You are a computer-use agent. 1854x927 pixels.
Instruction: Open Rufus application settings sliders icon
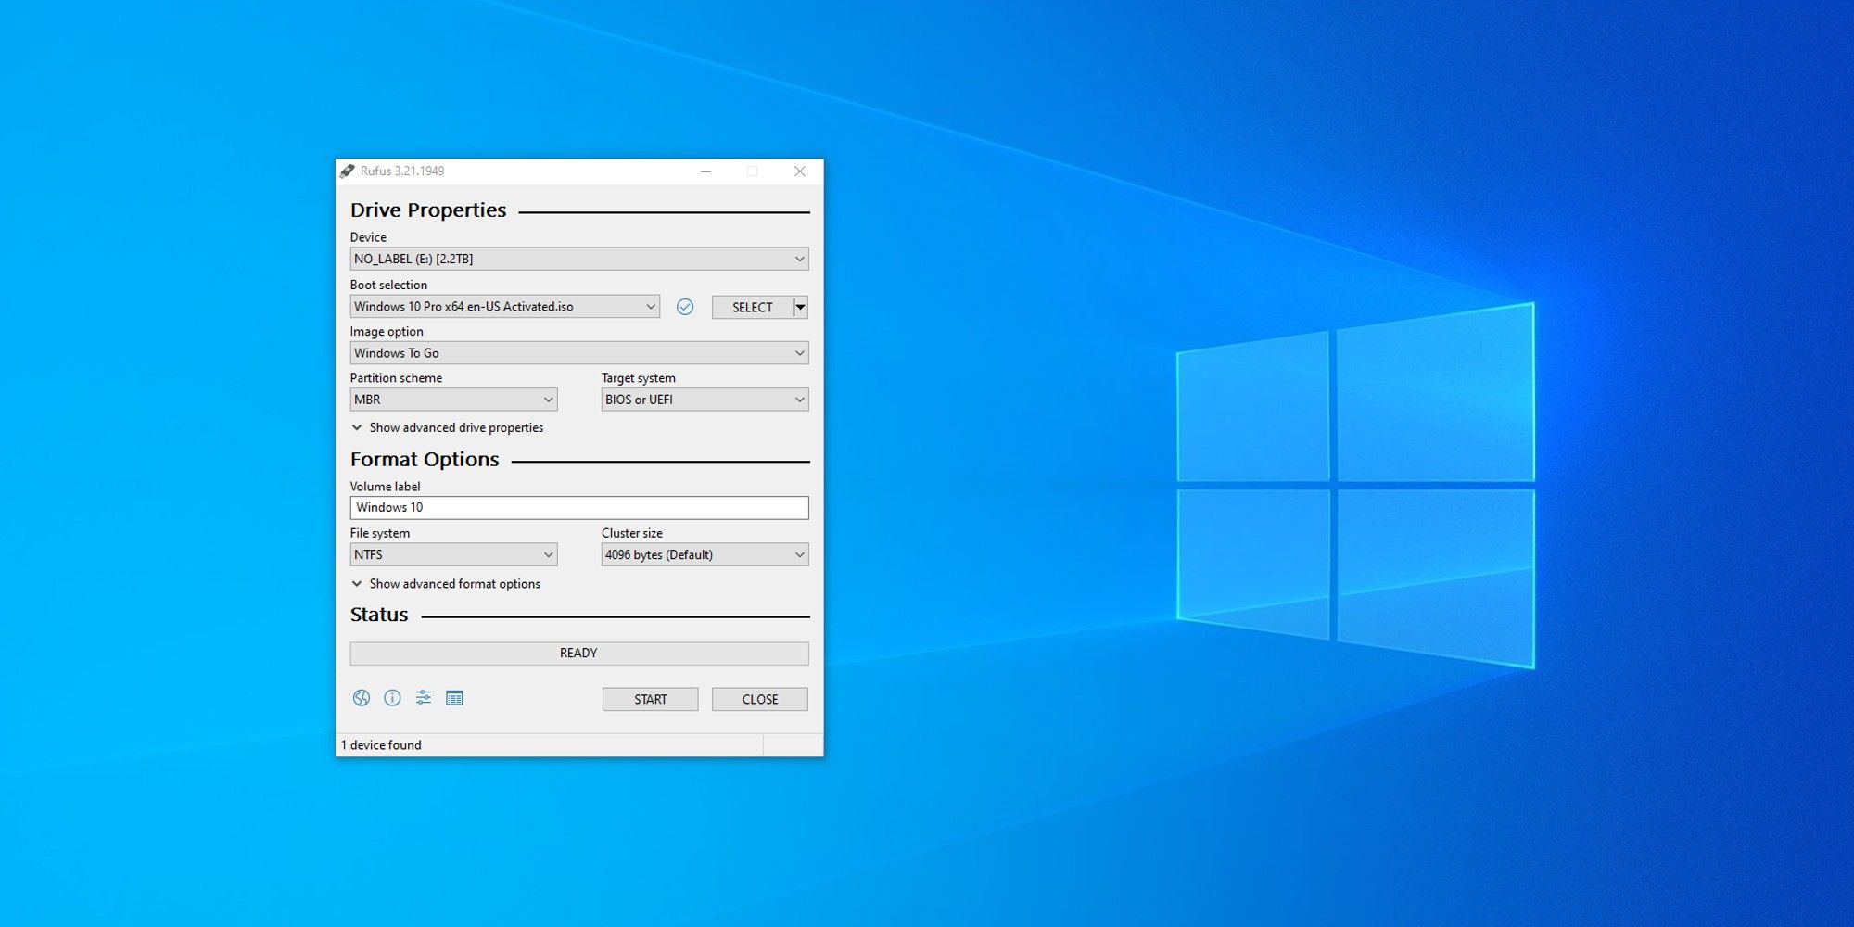(x=424, y=698)
